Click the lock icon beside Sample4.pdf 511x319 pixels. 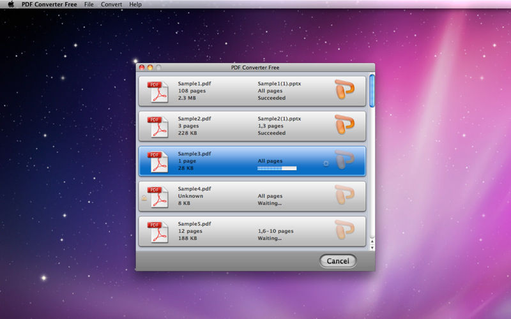pos(144,198)
